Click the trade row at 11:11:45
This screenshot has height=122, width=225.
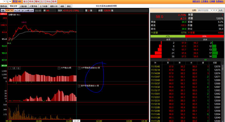(186, 114)
